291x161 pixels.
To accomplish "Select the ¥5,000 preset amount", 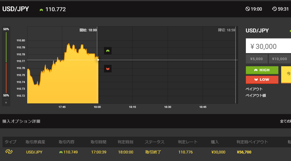I will click(256, 59).
